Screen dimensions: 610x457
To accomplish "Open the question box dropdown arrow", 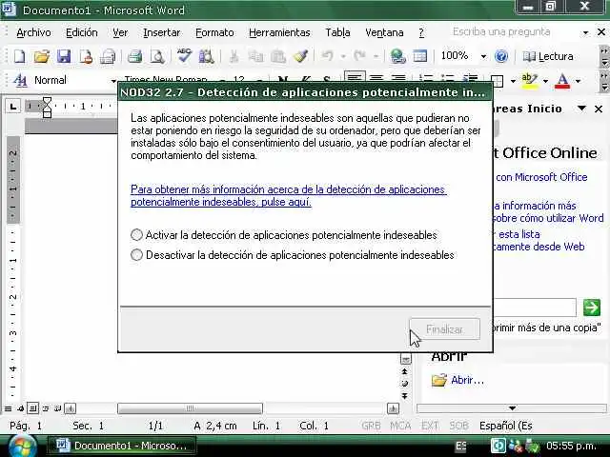I will coord(585,32).
